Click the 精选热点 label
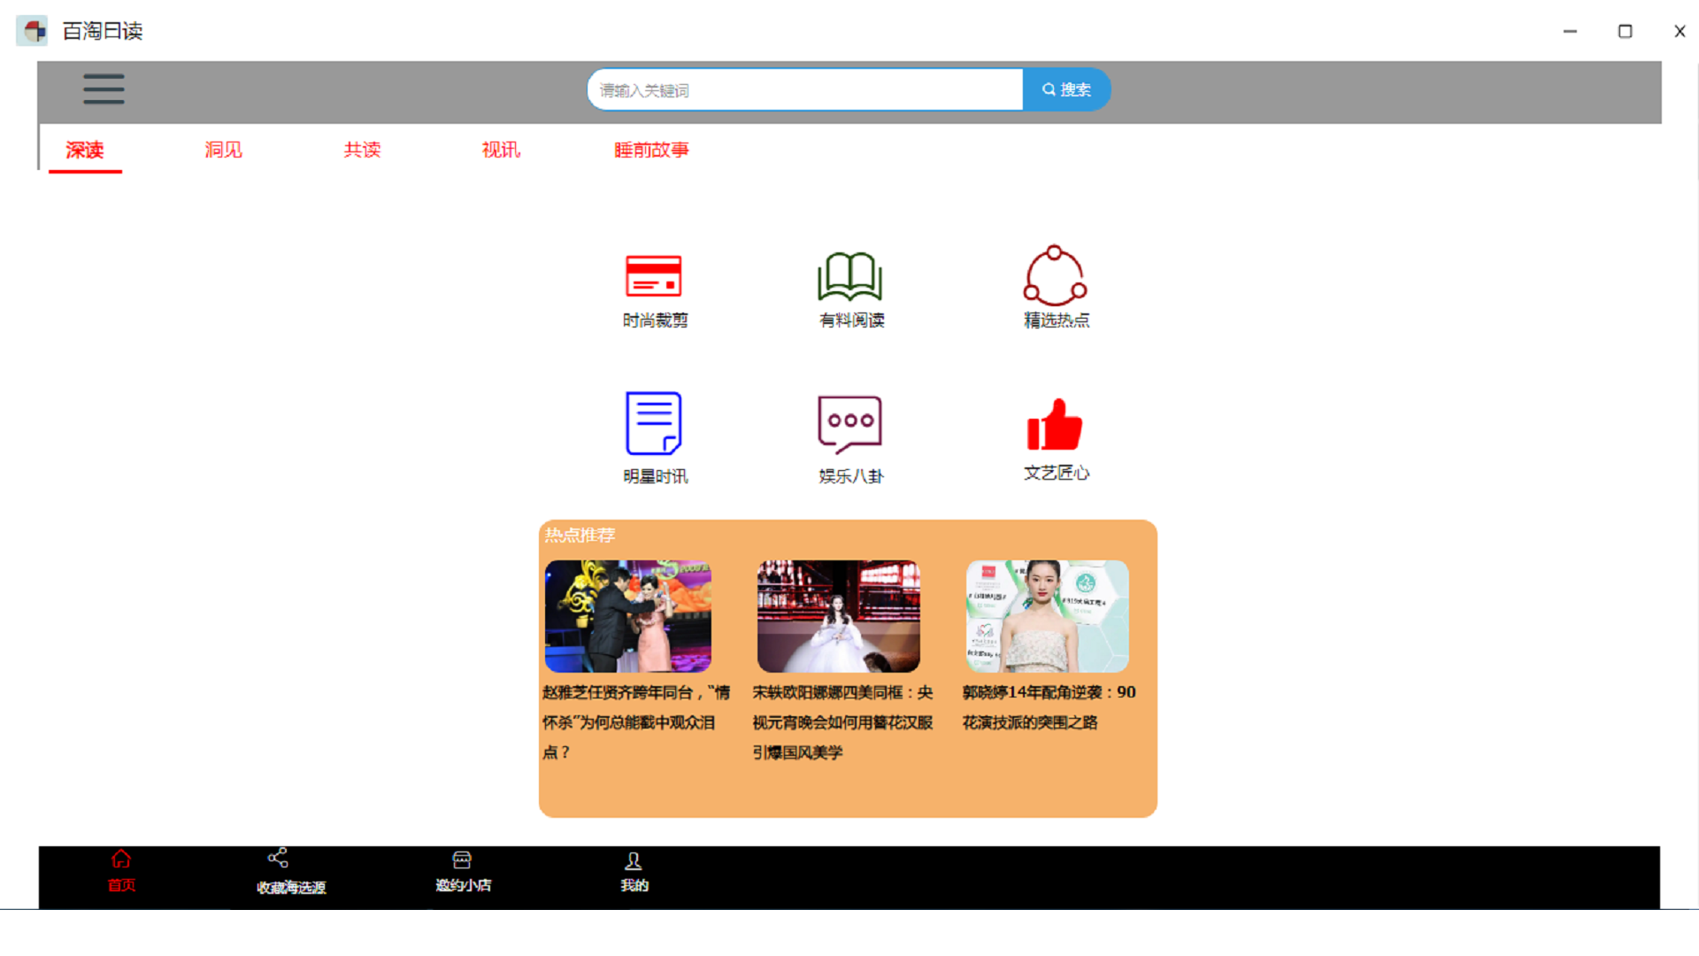 click(1057, 320)
